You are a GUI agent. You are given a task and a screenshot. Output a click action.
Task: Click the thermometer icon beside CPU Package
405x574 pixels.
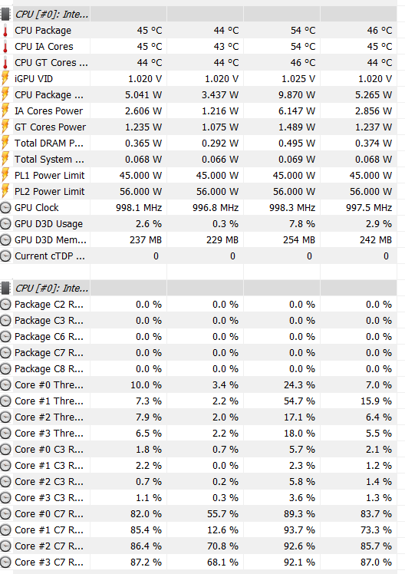tap(5, 31)
